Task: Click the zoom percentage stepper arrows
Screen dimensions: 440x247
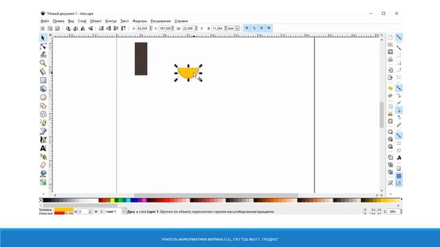Action: pyautogui.click(x=401, y=212)
